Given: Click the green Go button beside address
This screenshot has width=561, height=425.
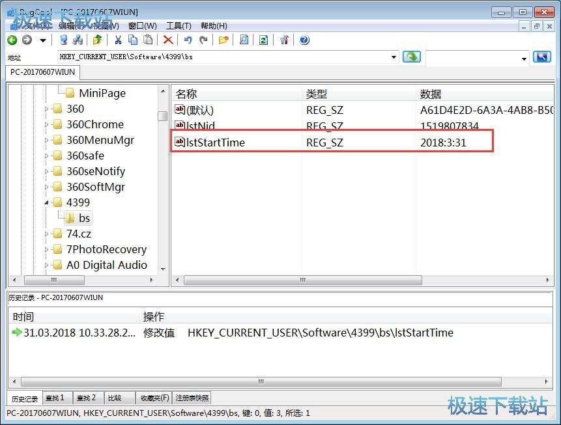Looking at the screenshot, I should click(411, 57).
